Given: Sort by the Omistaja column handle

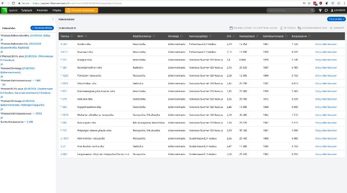Looking at the screenshot, I should tap(182, 36).
